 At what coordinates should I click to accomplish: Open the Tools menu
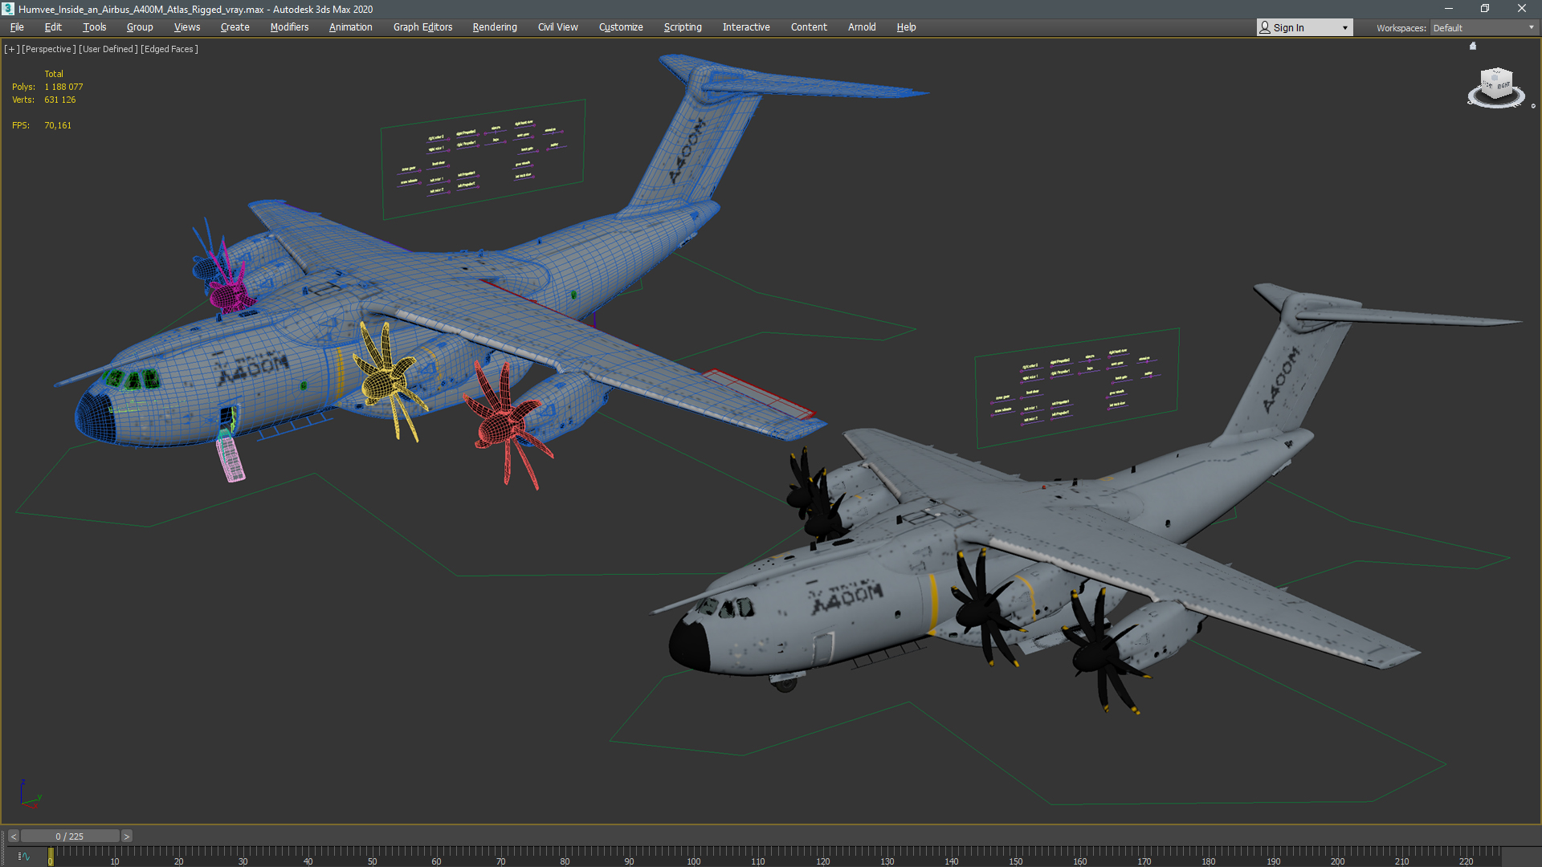point(95,27)
